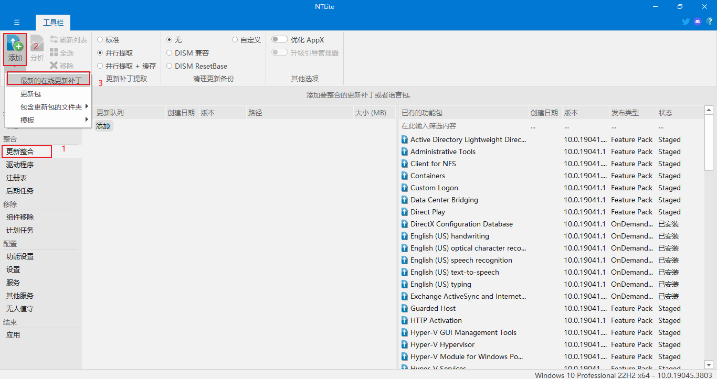Click the Hyper-V Hypervisor package icon

point(405,344)
